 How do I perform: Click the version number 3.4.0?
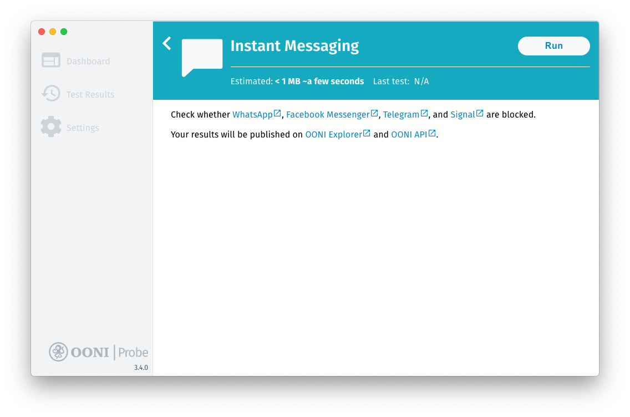point(141,368)
